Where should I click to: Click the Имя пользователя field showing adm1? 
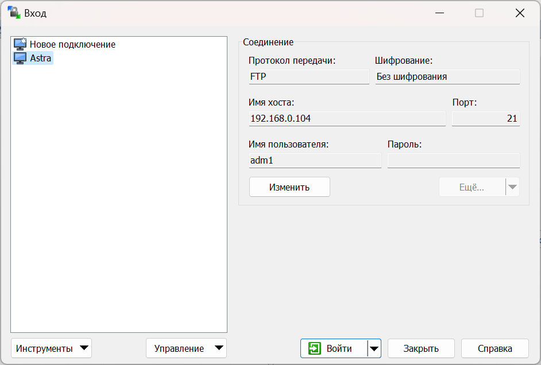pos(315,160)
